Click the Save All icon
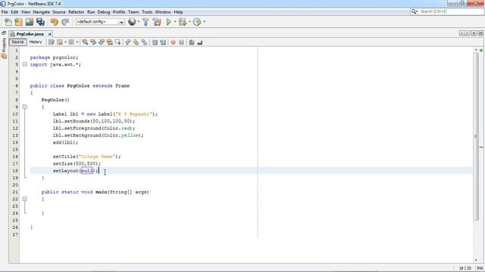This screenshot has width=485, height=272. pos(40,22)
